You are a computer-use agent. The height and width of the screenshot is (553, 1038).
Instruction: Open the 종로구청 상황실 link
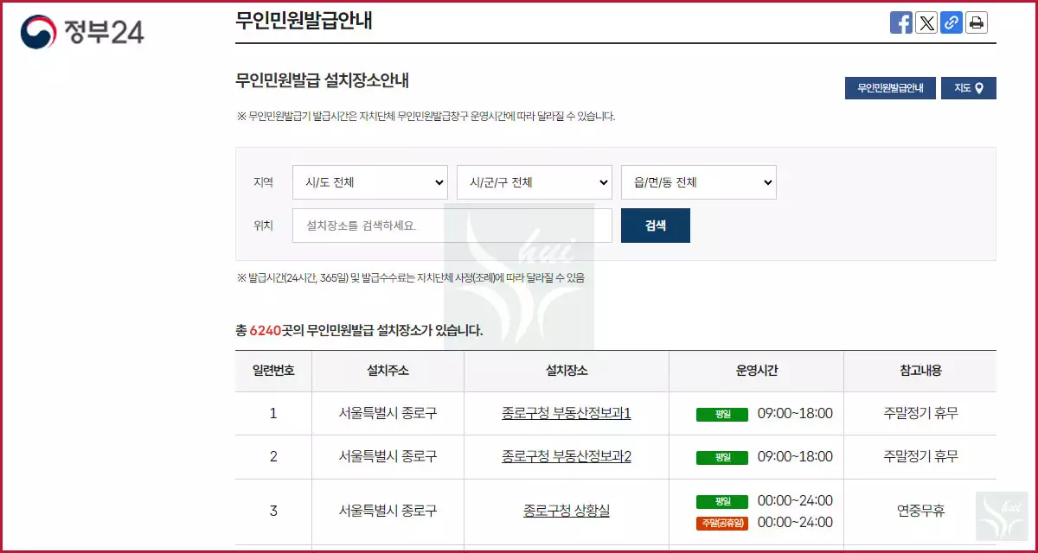tap(566, 510)
